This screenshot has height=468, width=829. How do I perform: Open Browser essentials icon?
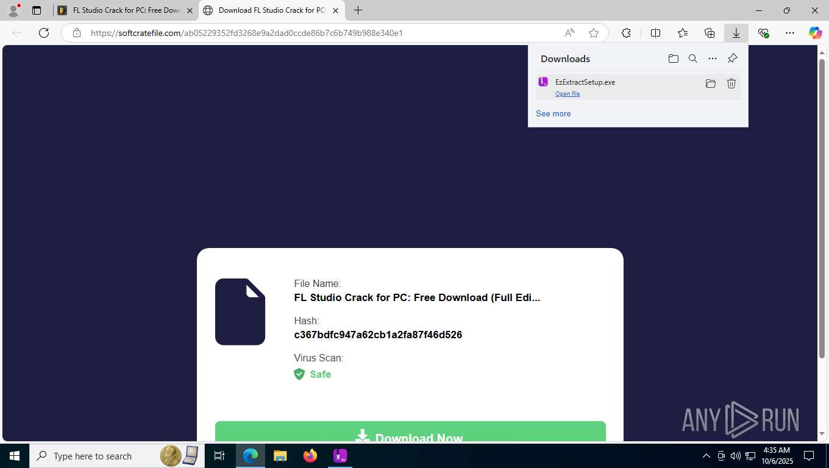pyautogui.click(x=763, y=33)
